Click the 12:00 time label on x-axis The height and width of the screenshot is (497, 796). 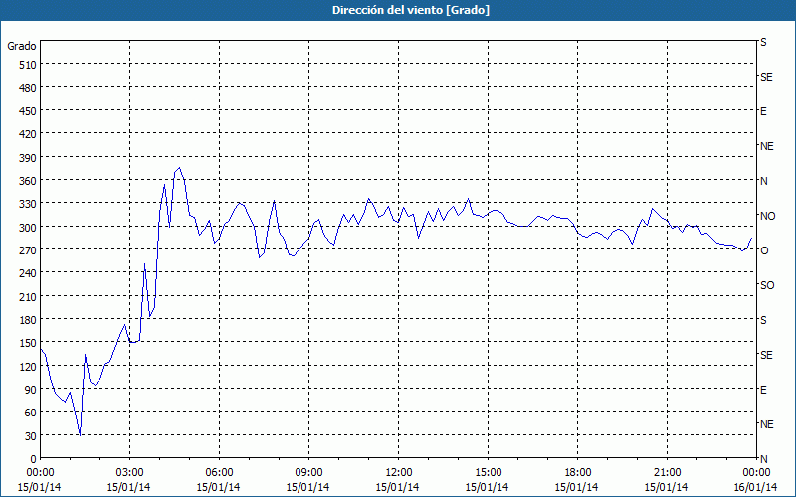pos(399,473)
